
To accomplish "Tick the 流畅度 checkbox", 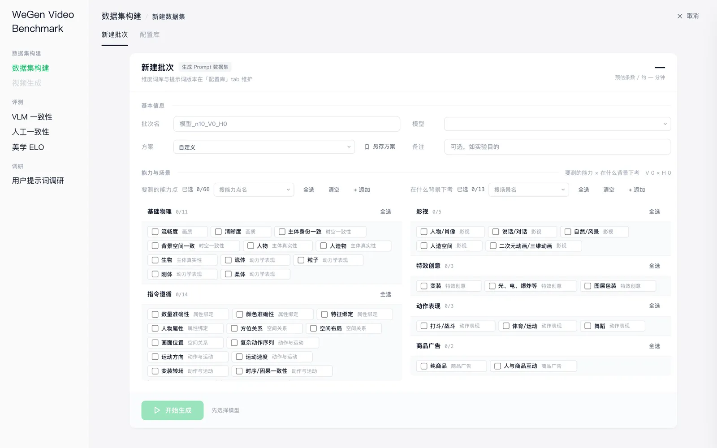I will pos(155,232).
